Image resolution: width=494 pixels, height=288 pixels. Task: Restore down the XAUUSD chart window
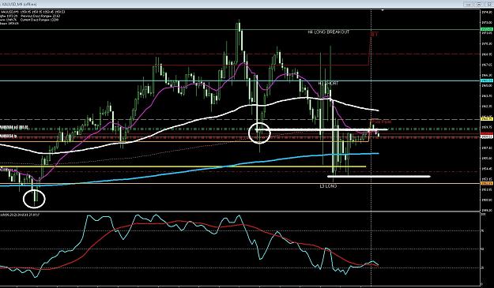(478, 4)
